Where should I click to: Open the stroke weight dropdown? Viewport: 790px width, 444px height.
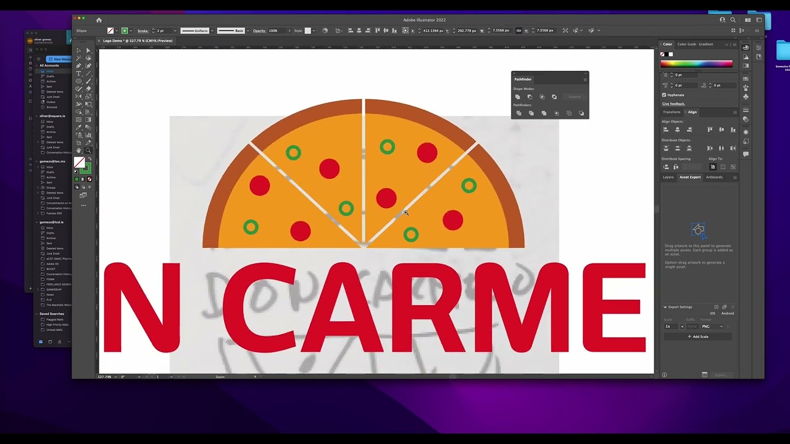pos(175,30)
